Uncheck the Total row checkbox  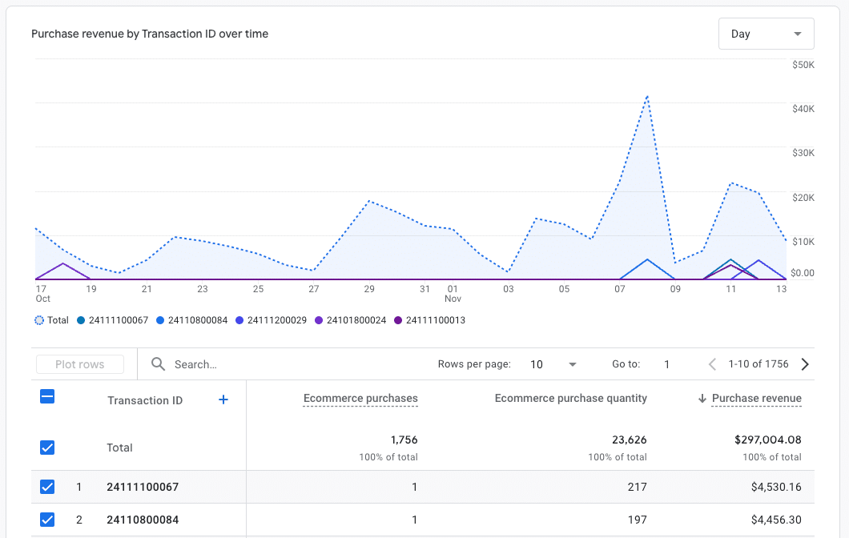(x=46, y=448)
